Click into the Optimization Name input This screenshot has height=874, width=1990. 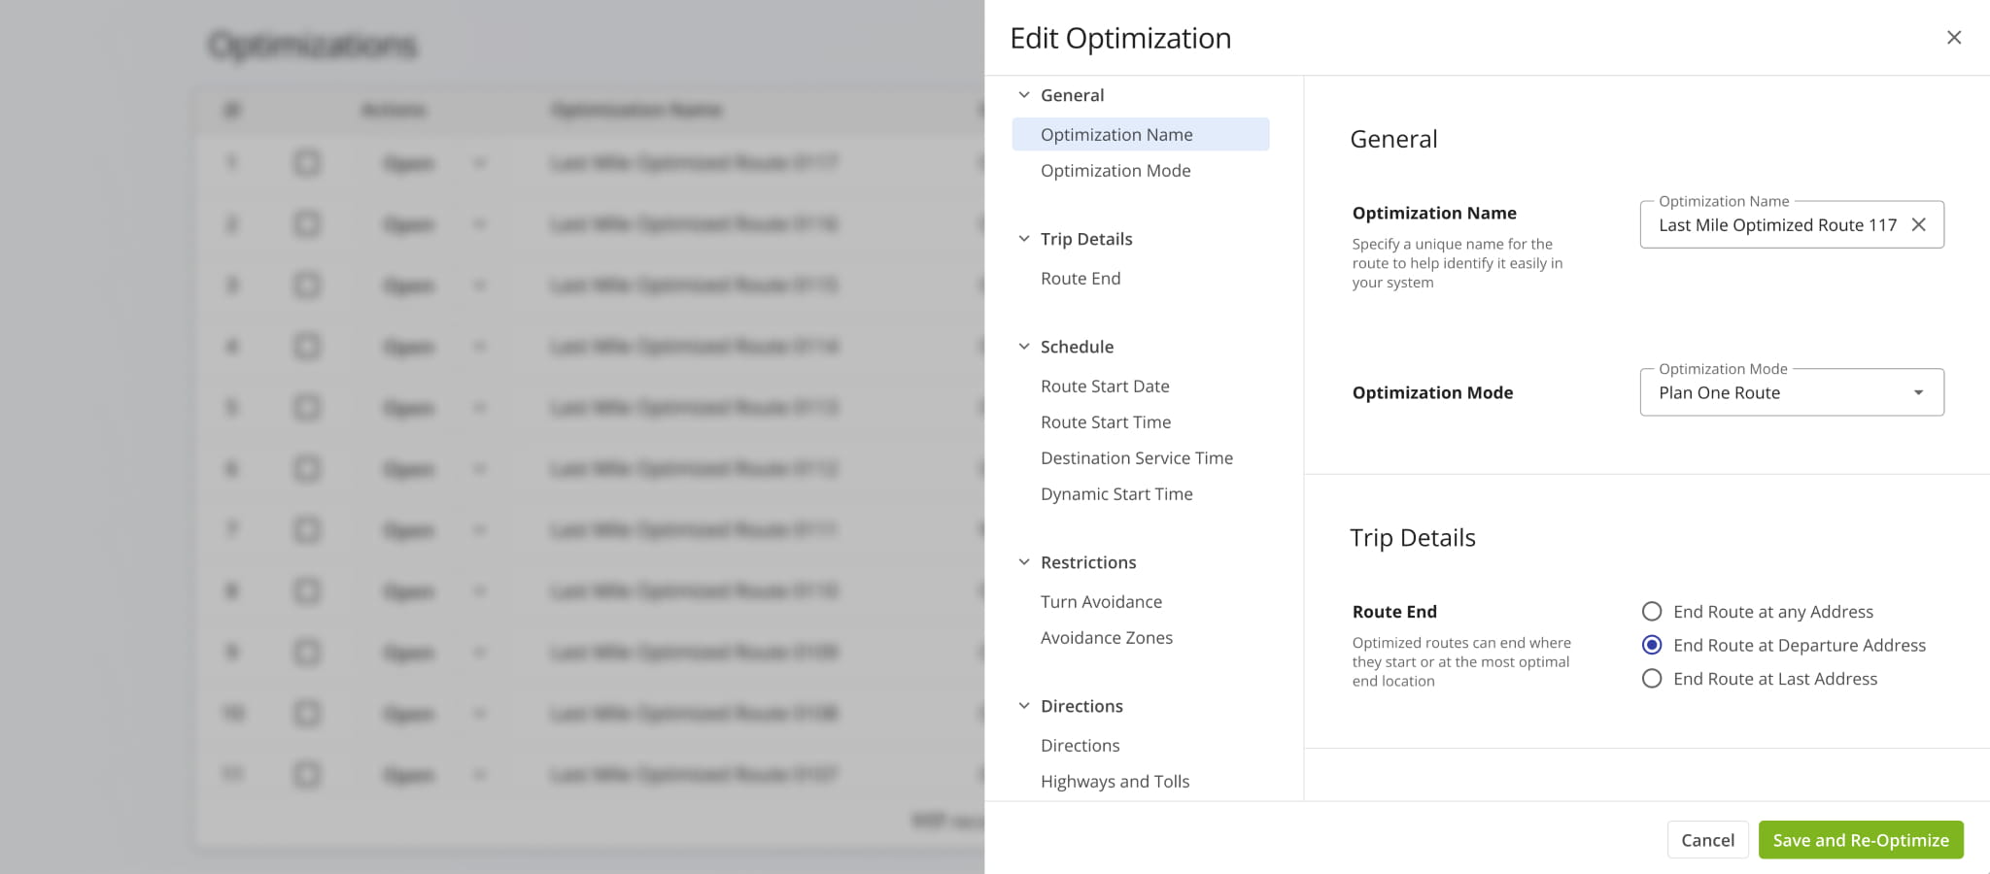(1776, 225)
